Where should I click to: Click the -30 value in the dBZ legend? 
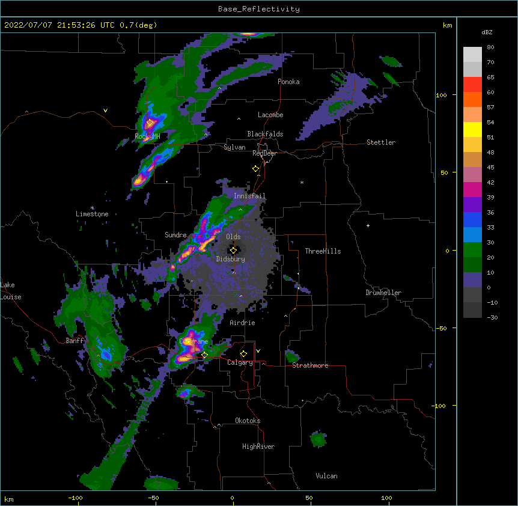pyautogui.click(x=492, y=317)
